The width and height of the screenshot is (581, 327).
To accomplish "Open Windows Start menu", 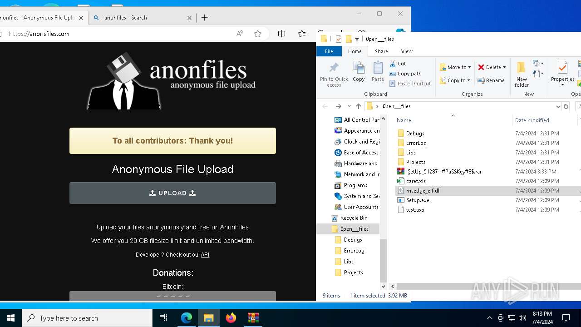I will click(11, 318).
